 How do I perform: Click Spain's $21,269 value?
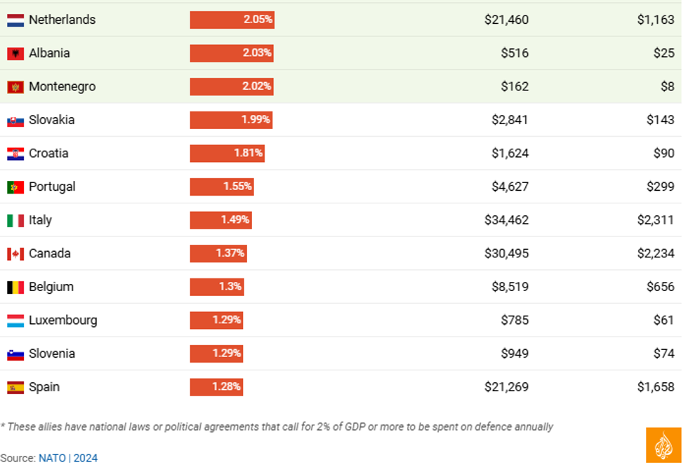506,386
